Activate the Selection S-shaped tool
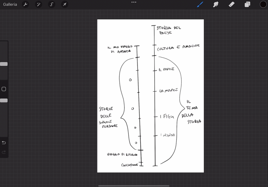The height and width of the screenshot is (187, 268). 51,4
